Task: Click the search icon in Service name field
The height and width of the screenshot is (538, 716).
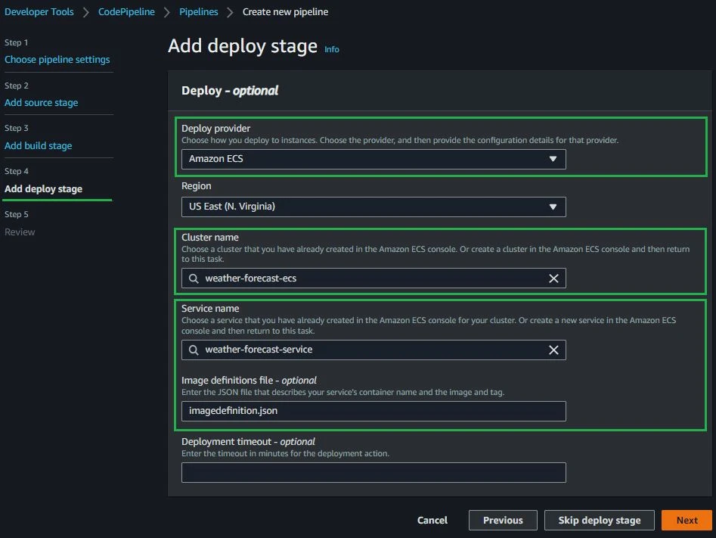Action: (194, 350)
